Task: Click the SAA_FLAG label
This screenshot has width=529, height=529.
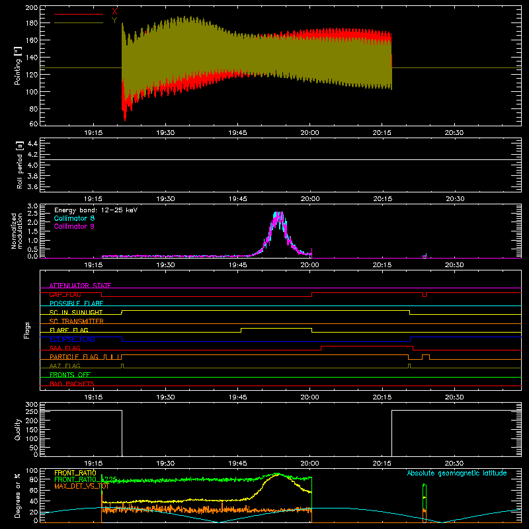Action: (x=65, y=348)
